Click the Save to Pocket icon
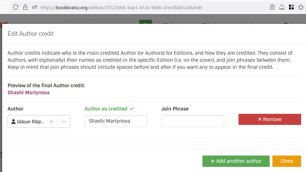Viewport: 306px width, 172px height. (x=282, y=7)
